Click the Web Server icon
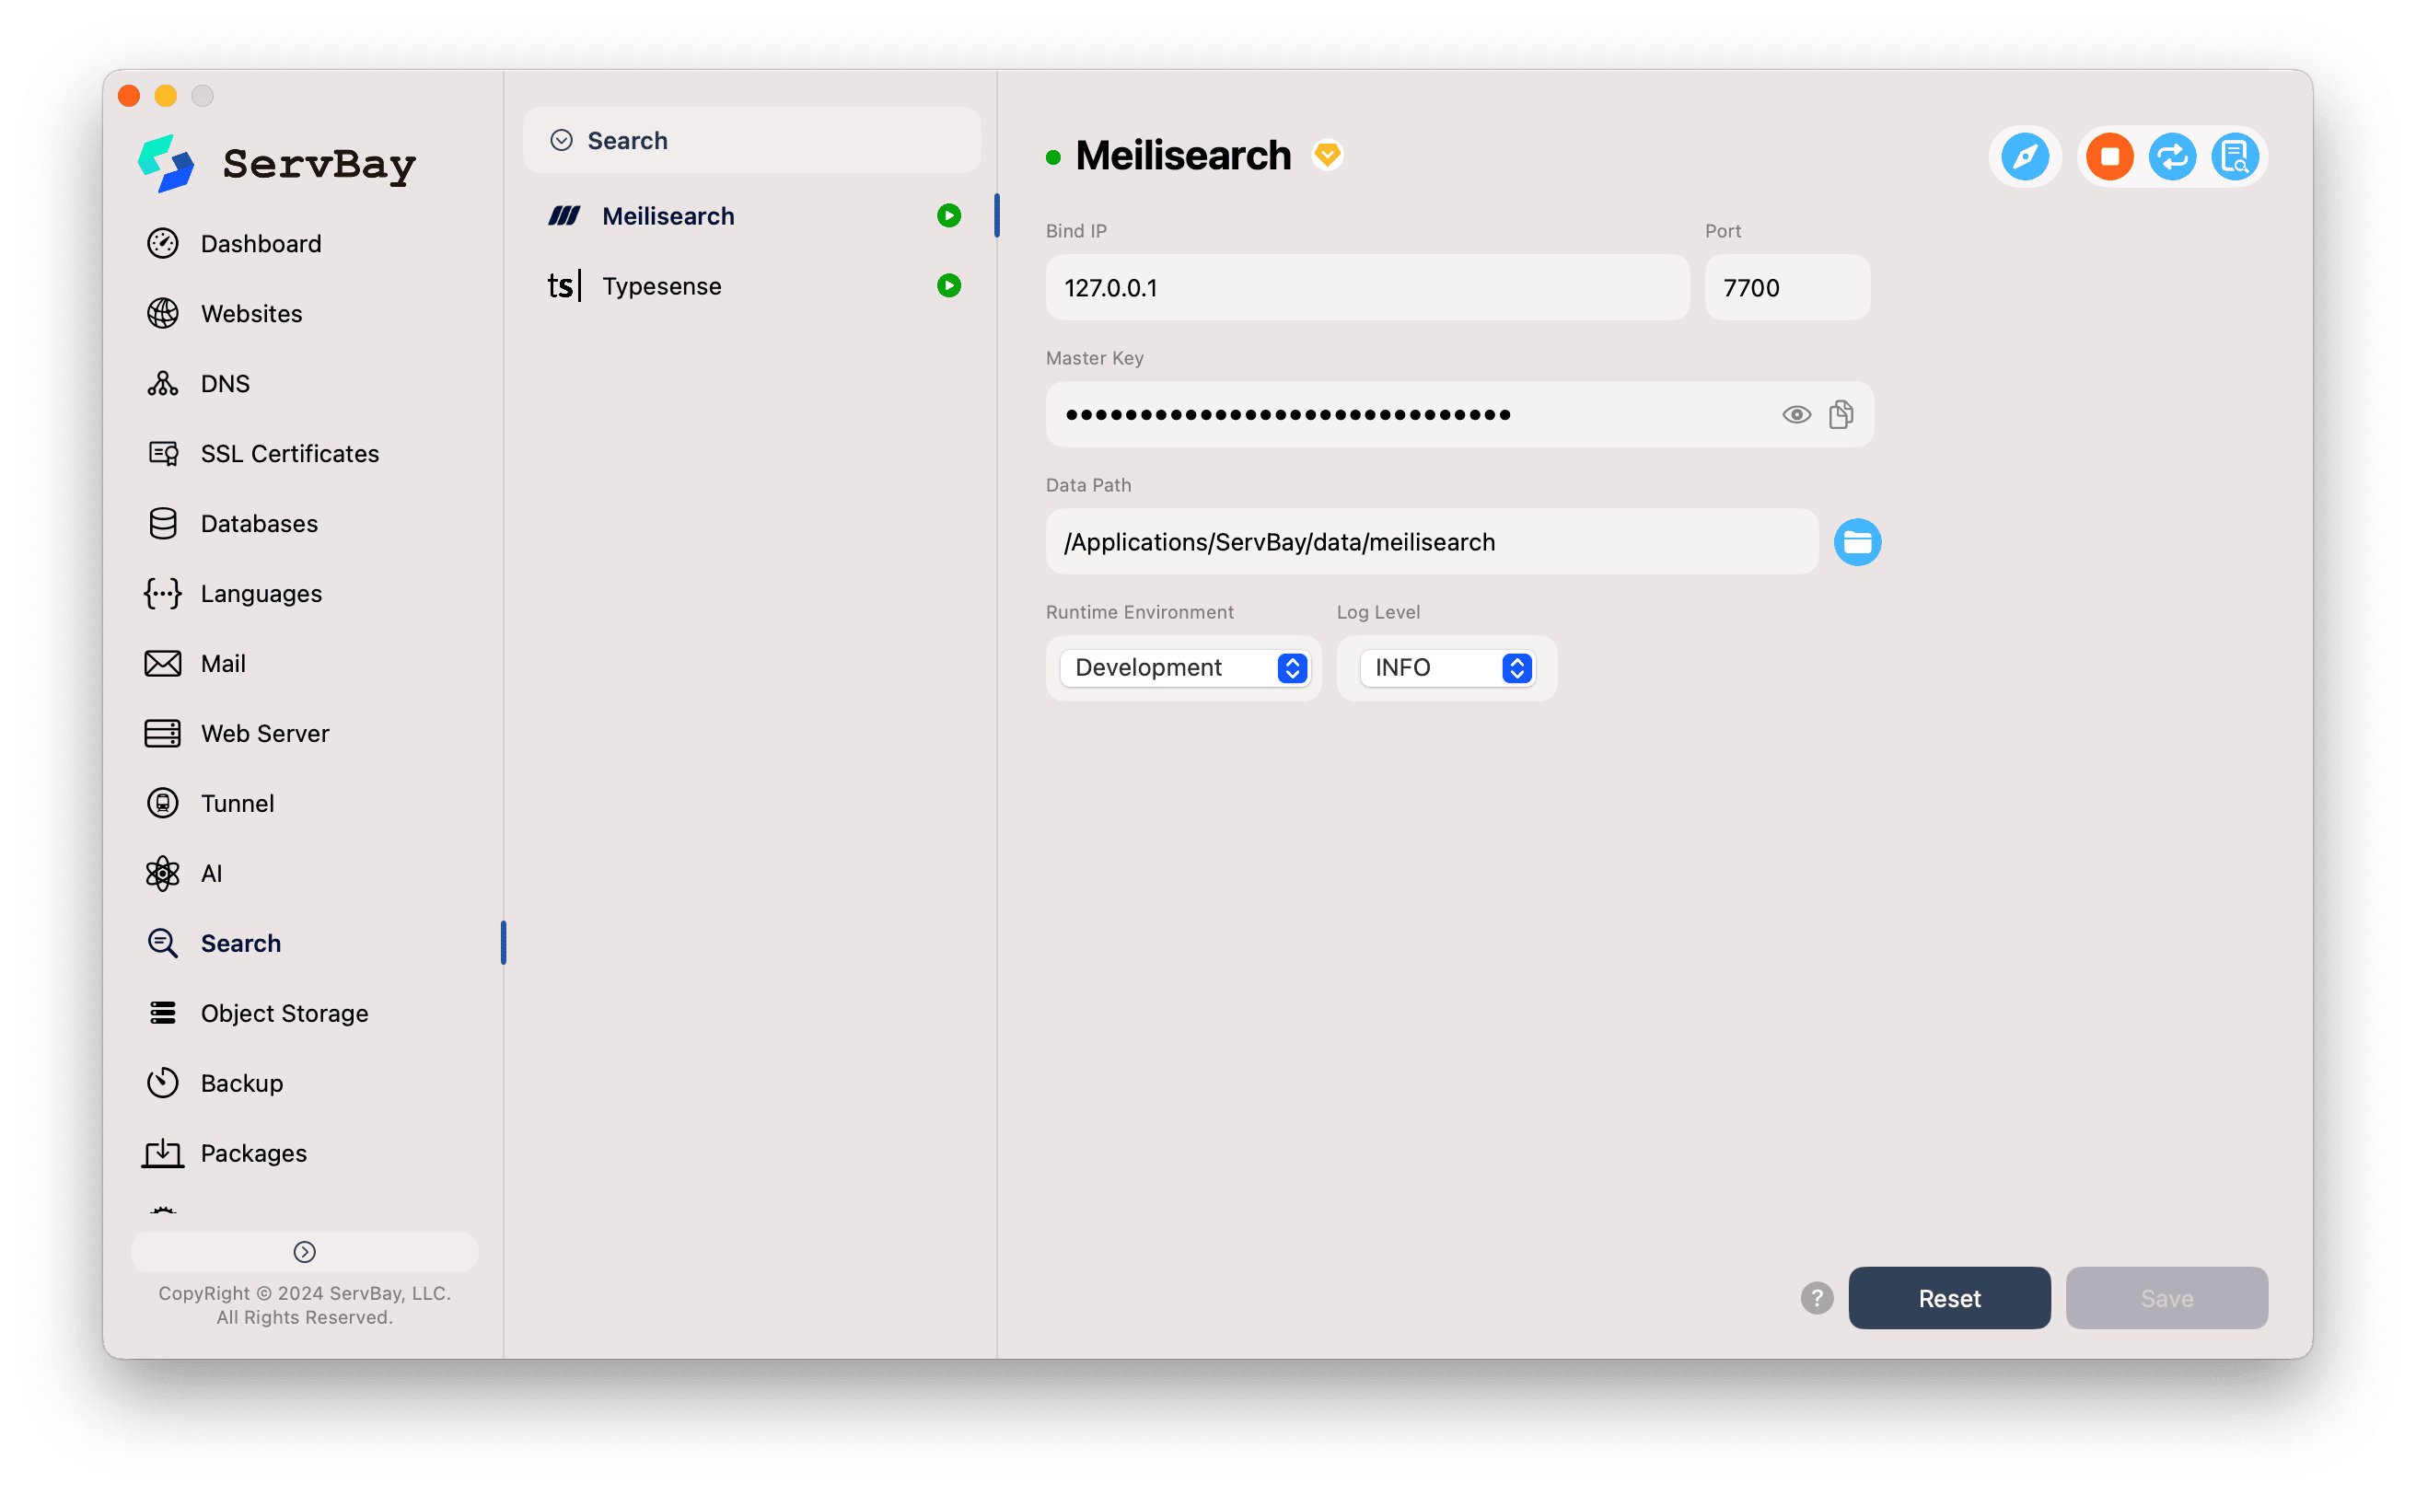The height and width of the screenshot is (1495, 2416). pyautogui.click(x=163, y=734)
